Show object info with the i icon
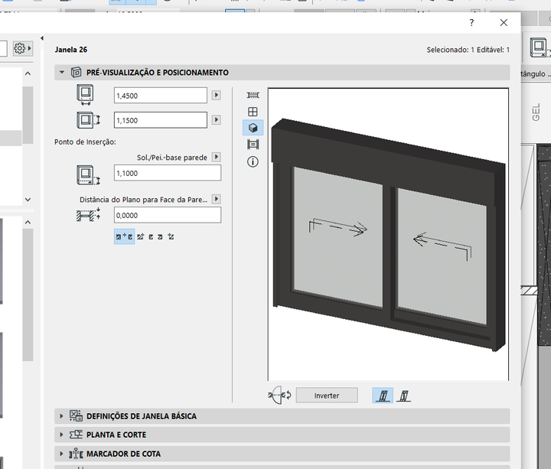The height and width of the screenshot is (469, 551). [x=253, y=161]
